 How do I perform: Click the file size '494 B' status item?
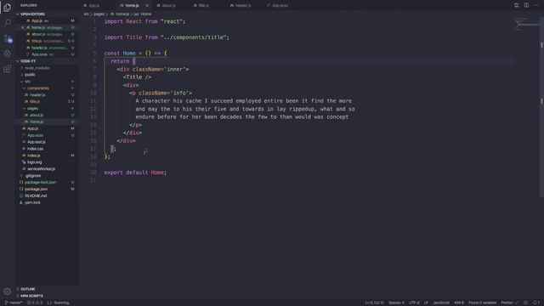click(x=459, y=303)
